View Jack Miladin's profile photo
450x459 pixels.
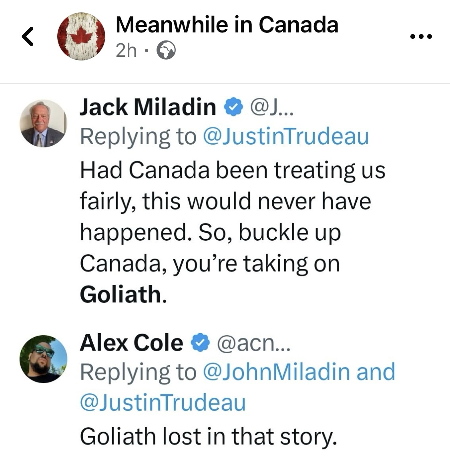tap(44, 123)
